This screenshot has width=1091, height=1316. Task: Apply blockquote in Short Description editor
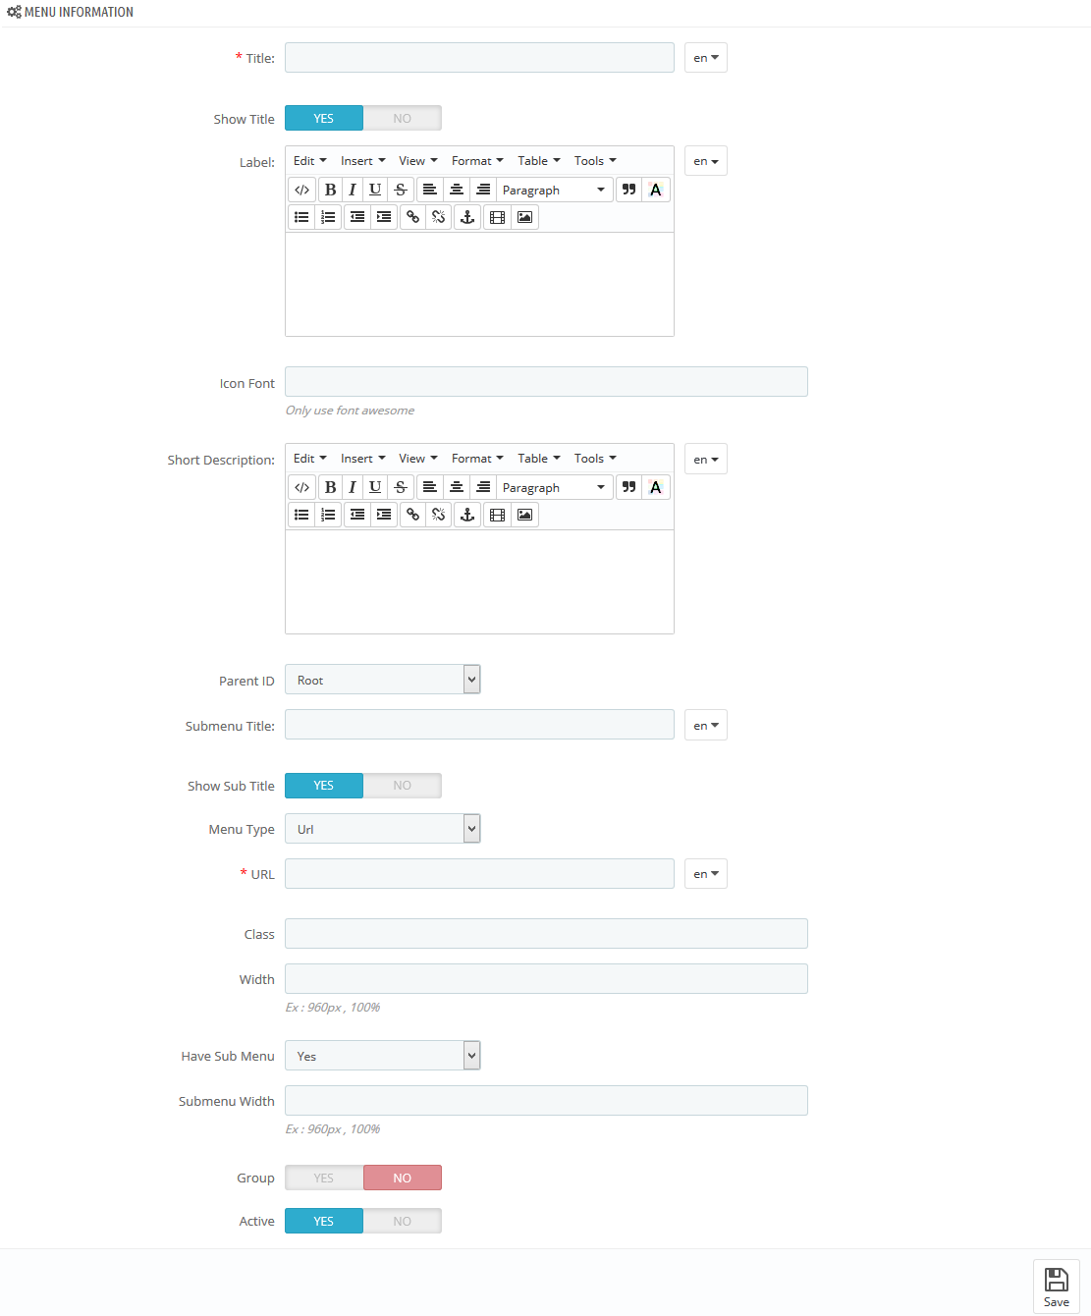[629, 487]
